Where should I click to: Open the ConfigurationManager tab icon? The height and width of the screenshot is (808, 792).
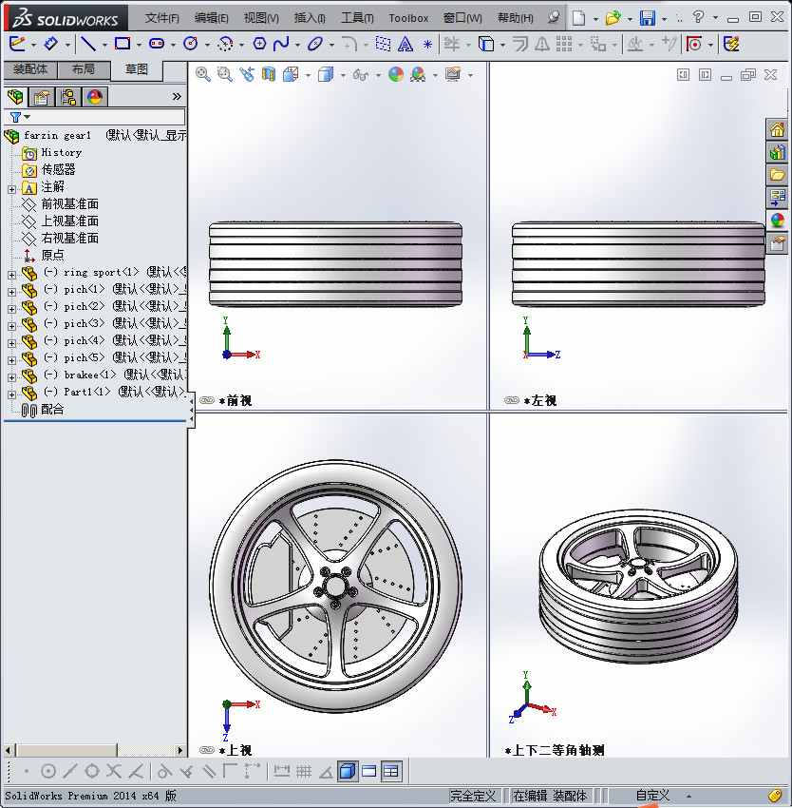(68, 97)
